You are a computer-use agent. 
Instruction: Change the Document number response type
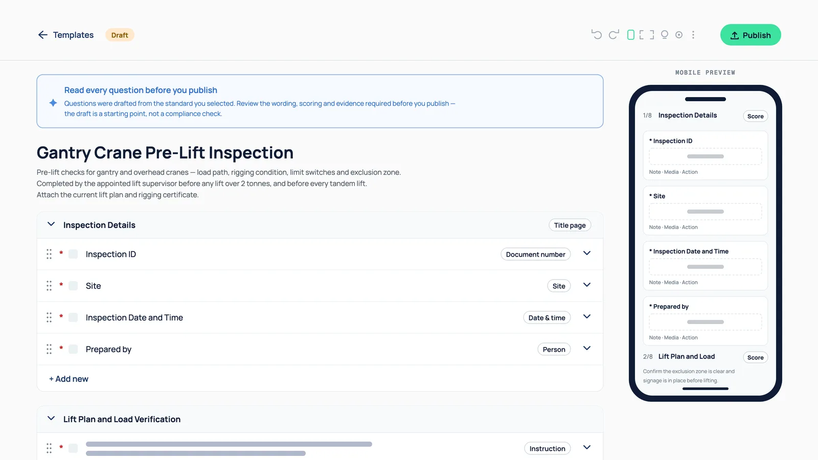pos(535,254)
